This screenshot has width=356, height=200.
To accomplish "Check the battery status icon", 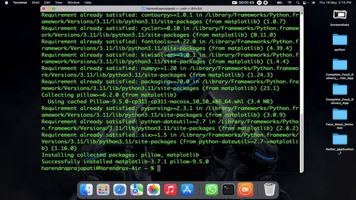I will (280, 3).
